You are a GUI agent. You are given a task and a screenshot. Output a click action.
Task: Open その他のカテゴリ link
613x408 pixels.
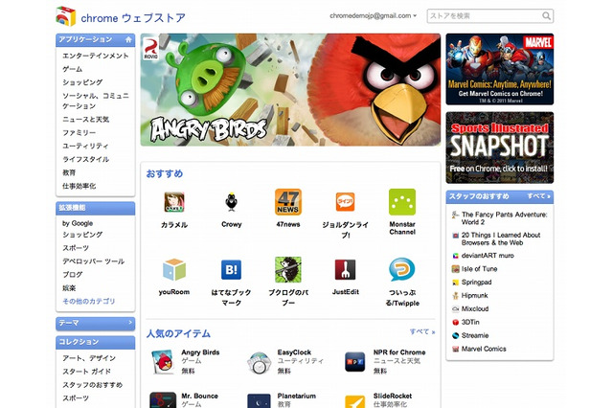(89, 302)
